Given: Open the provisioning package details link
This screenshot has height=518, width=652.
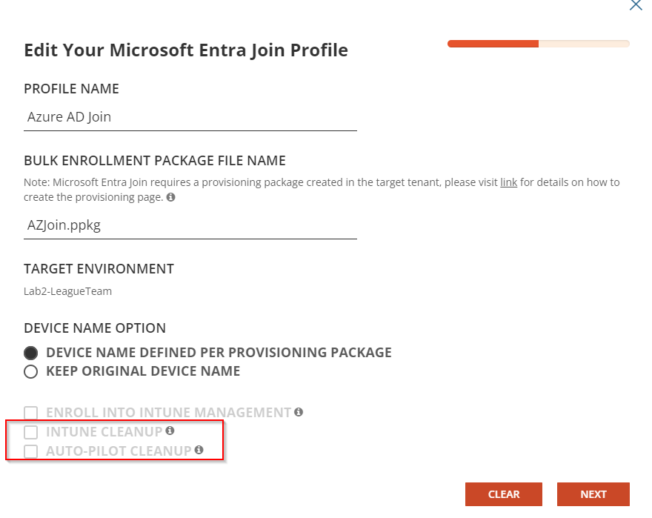Looking at the screenshot, I should click(508, 182).
